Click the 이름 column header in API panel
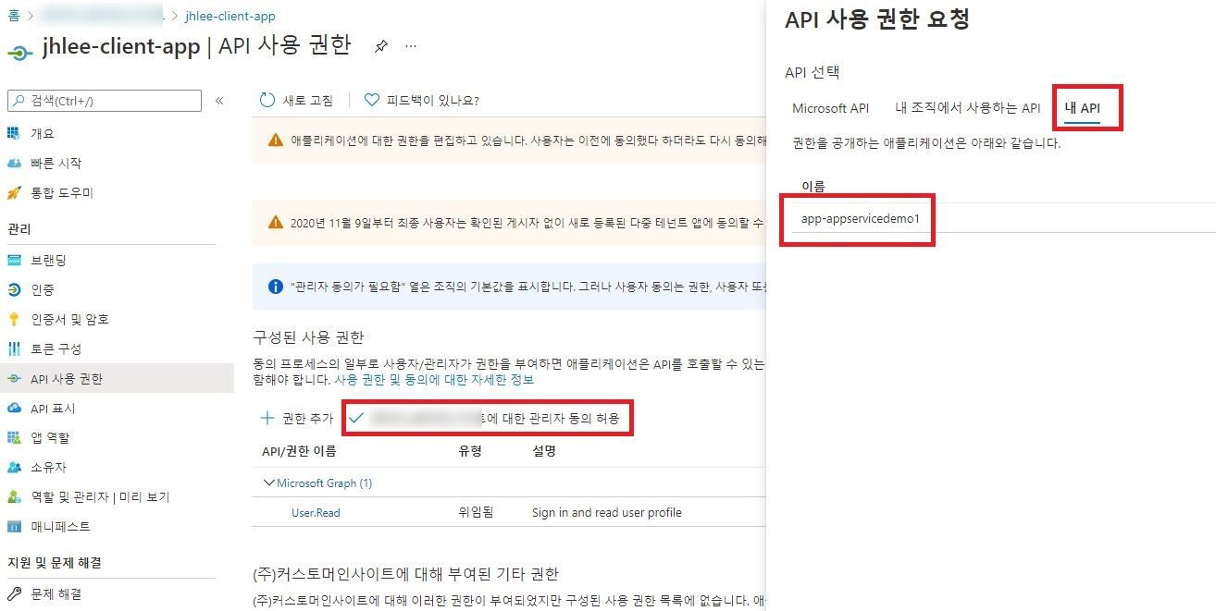Image resolution: width=1216 pixels, height=611 pixels. pos(813,187)
